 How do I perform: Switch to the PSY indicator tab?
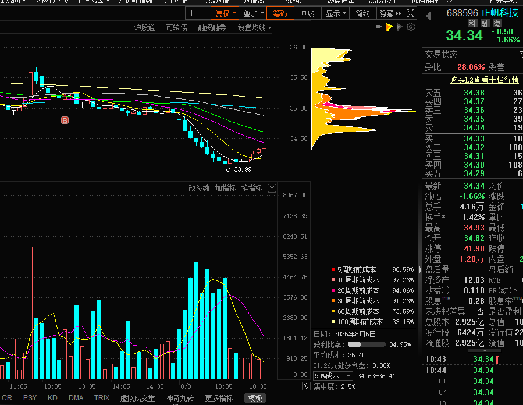point(30,397)
